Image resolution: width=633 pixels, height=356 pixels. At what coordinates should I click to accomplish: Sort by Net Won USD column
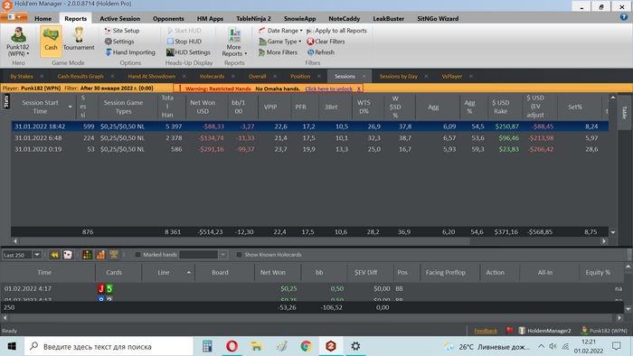(203, 107)
